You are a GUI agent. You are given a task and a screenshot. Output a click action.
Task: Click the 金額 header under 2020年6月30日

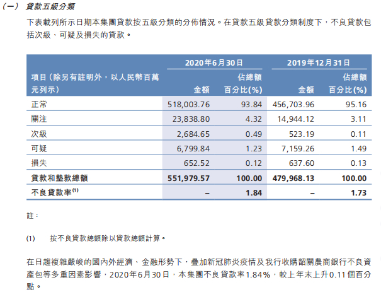point(202,90)
